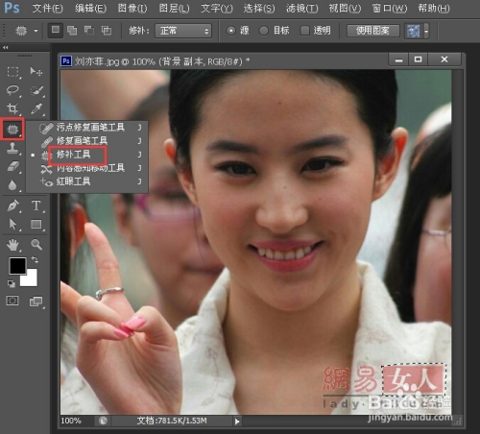This screenshot has height=434, width=480.
Task: Click New Selection mode icon
Action: [56, 31]
